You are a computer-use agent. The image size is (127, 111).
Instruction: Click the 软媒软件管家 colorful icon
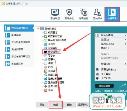(x=46, y=36)
